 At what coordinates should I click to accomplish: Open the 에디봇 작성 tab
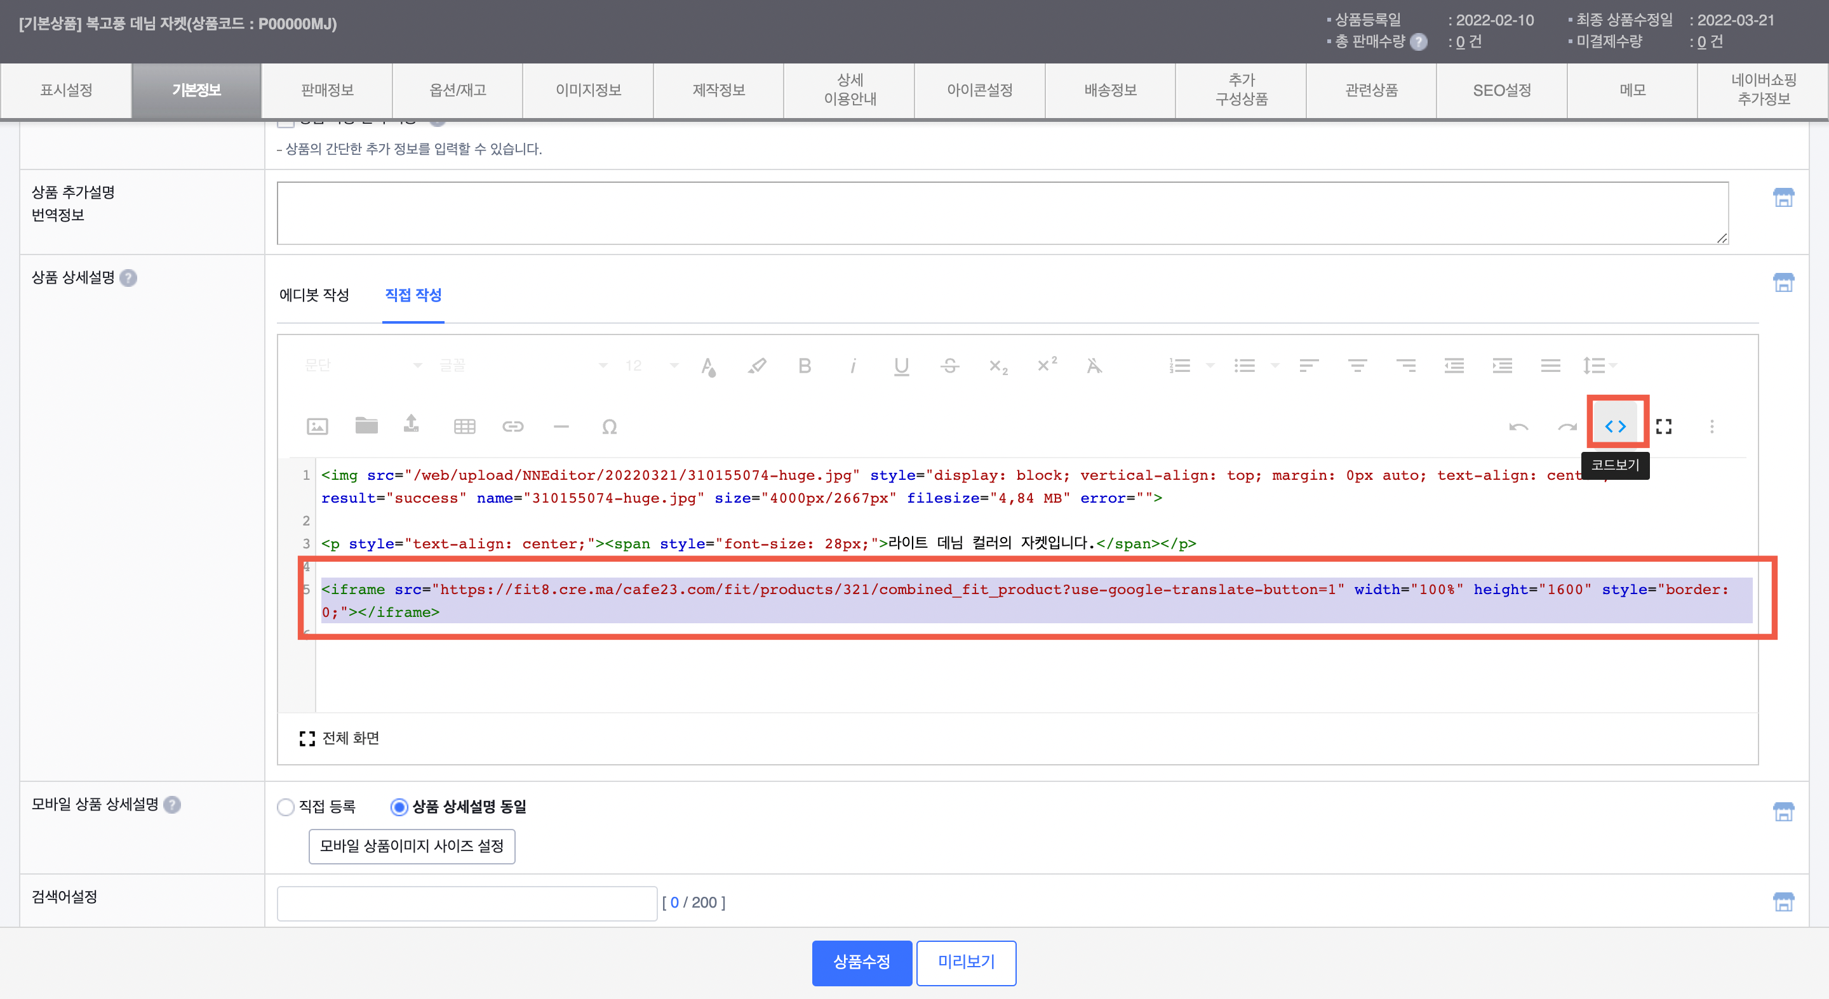click(314, 295)
